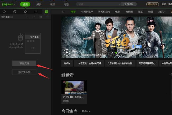Open 男子泥潭直播死亡 news link

(x=147, y=63)
